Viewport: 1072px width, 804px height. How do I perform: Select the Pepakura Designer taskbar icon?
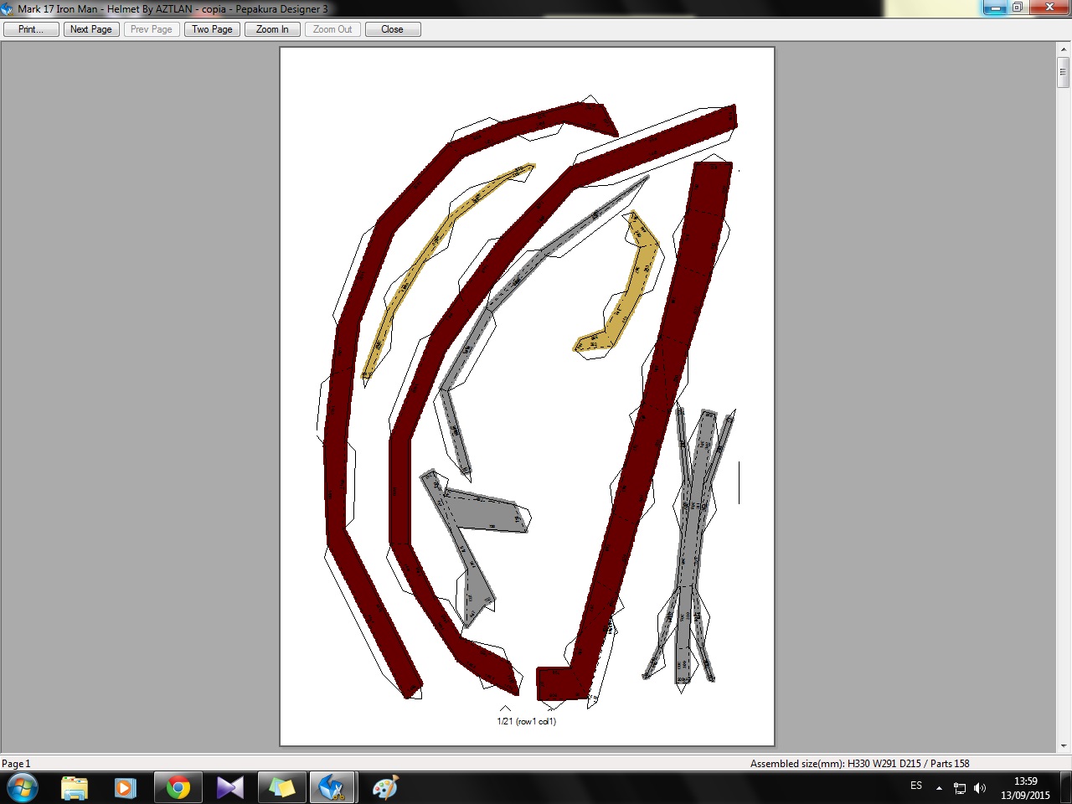coord(332,788)
